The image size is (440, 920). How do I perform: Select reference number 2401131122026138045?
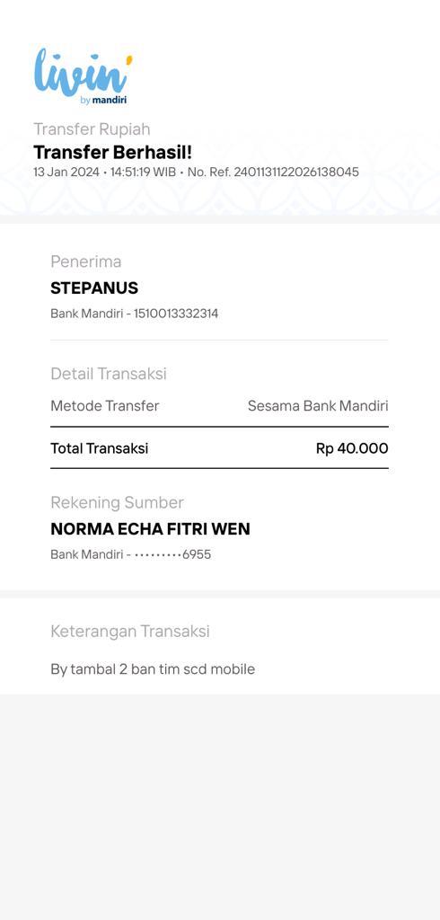tap(296, 172)
